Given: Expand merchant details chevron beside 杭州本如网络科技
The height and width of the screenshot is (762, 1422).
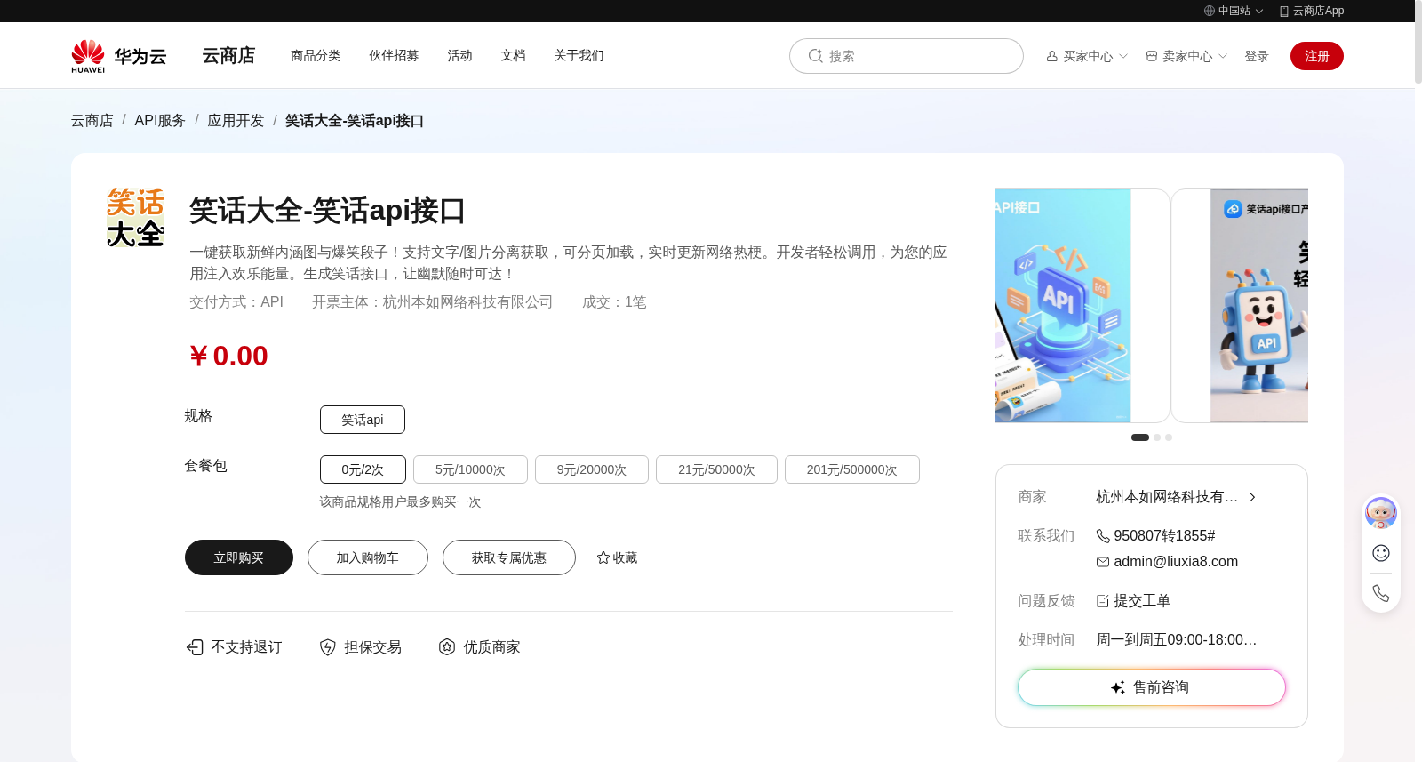Looking at the screenshot, I should [1252, 497].
